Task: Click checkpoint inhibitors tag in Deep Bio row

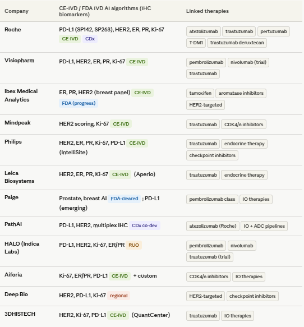Action: coord(252,296)
